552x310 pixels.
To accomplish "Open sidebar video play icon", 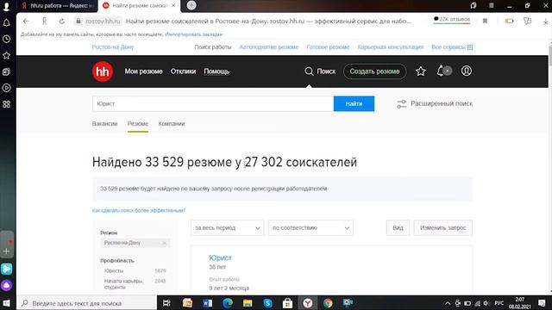I will (6, 88).
